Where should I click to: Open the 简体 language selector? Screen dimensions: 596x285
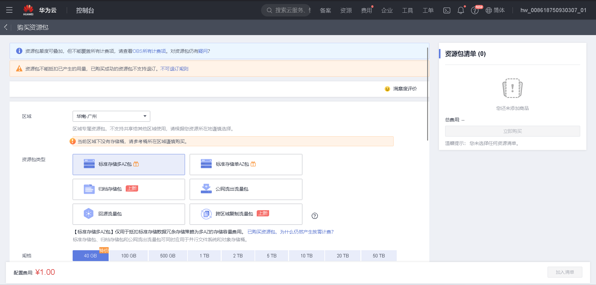(x=495, y=10)
